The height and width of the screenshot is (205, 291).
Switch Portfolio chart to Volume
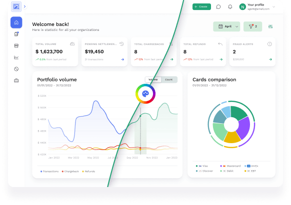coord(153,79)
